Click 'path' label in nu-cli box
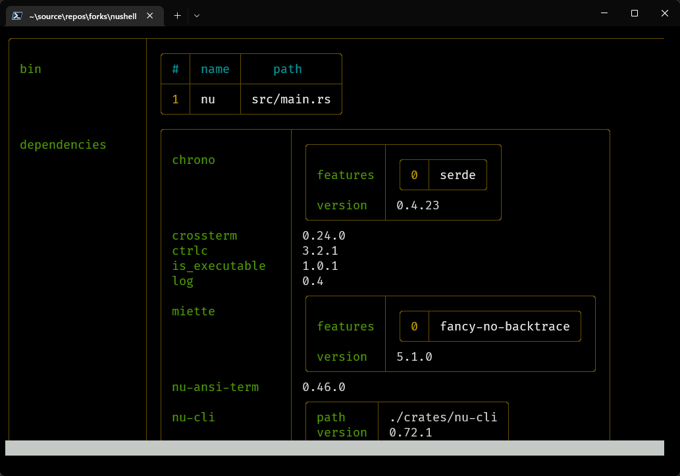The image size is (680, 476). (331, 417)
